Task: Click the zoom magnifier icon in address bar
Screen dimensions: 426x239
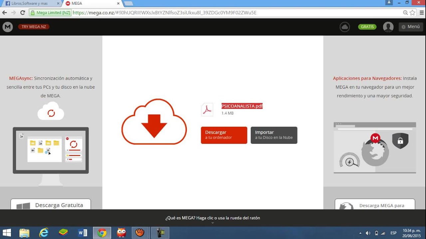Action: (405, 13)
